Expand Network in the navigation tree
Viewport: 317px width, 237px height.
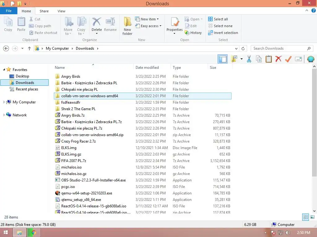pyautogui.click(x=4, y=115)
